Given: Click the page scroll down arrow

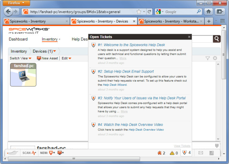Looking at the screenshot, I should (224, 154).
